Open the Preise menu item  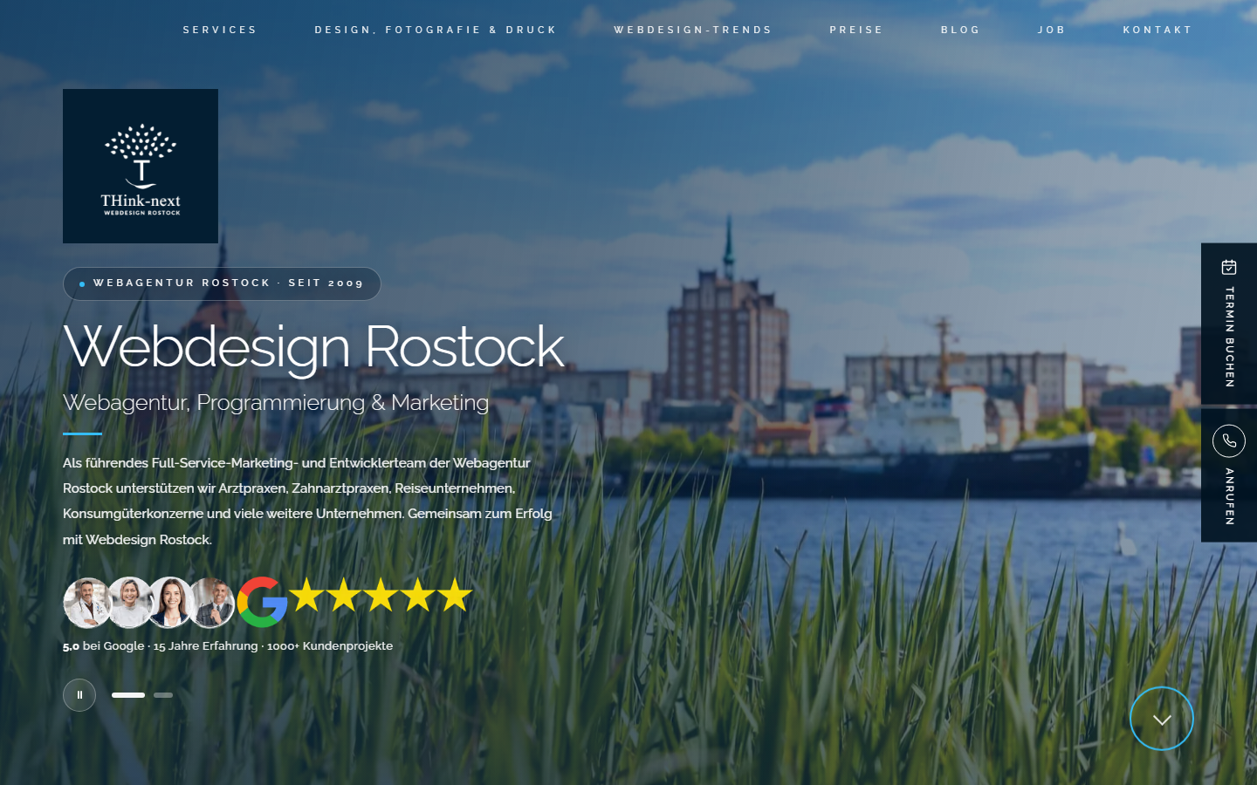pos(856,30)
